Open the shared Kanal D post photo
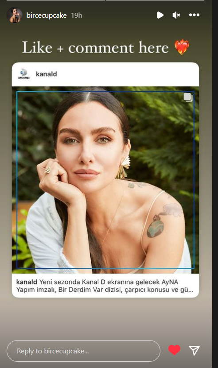Screen dimensions: 218x368 tap(105, 180)
